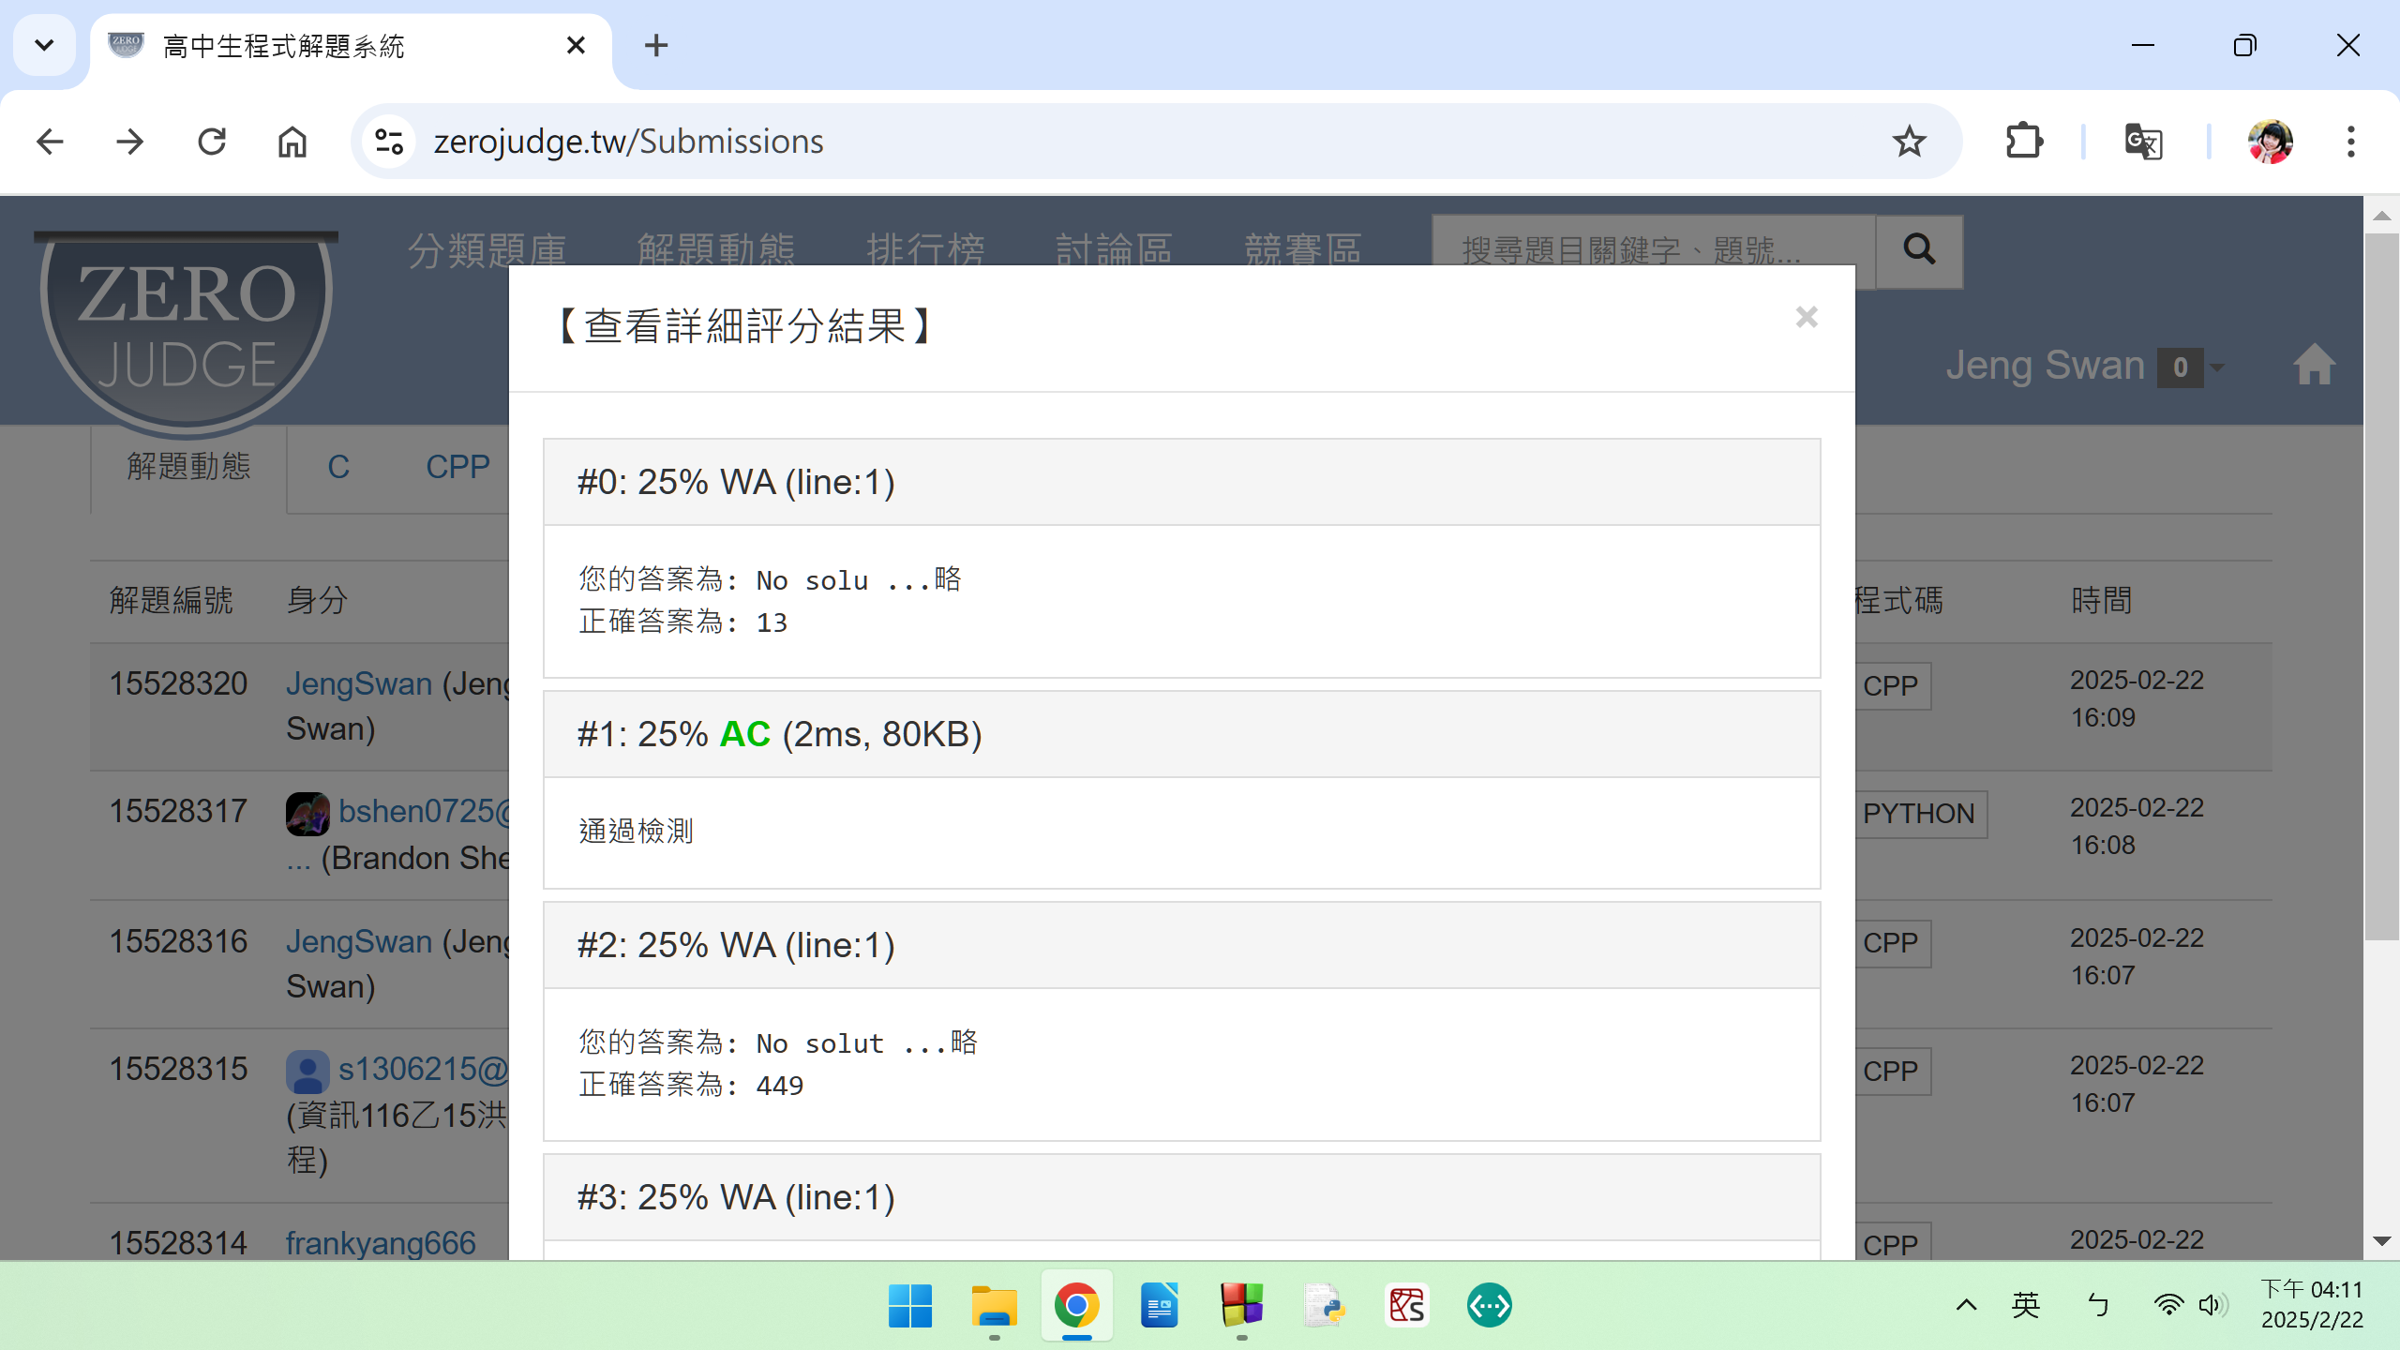Screen dimensions: 2400x1350
Task: Open the Chrome three-dot menu
Action: [x=2350, y=142]
